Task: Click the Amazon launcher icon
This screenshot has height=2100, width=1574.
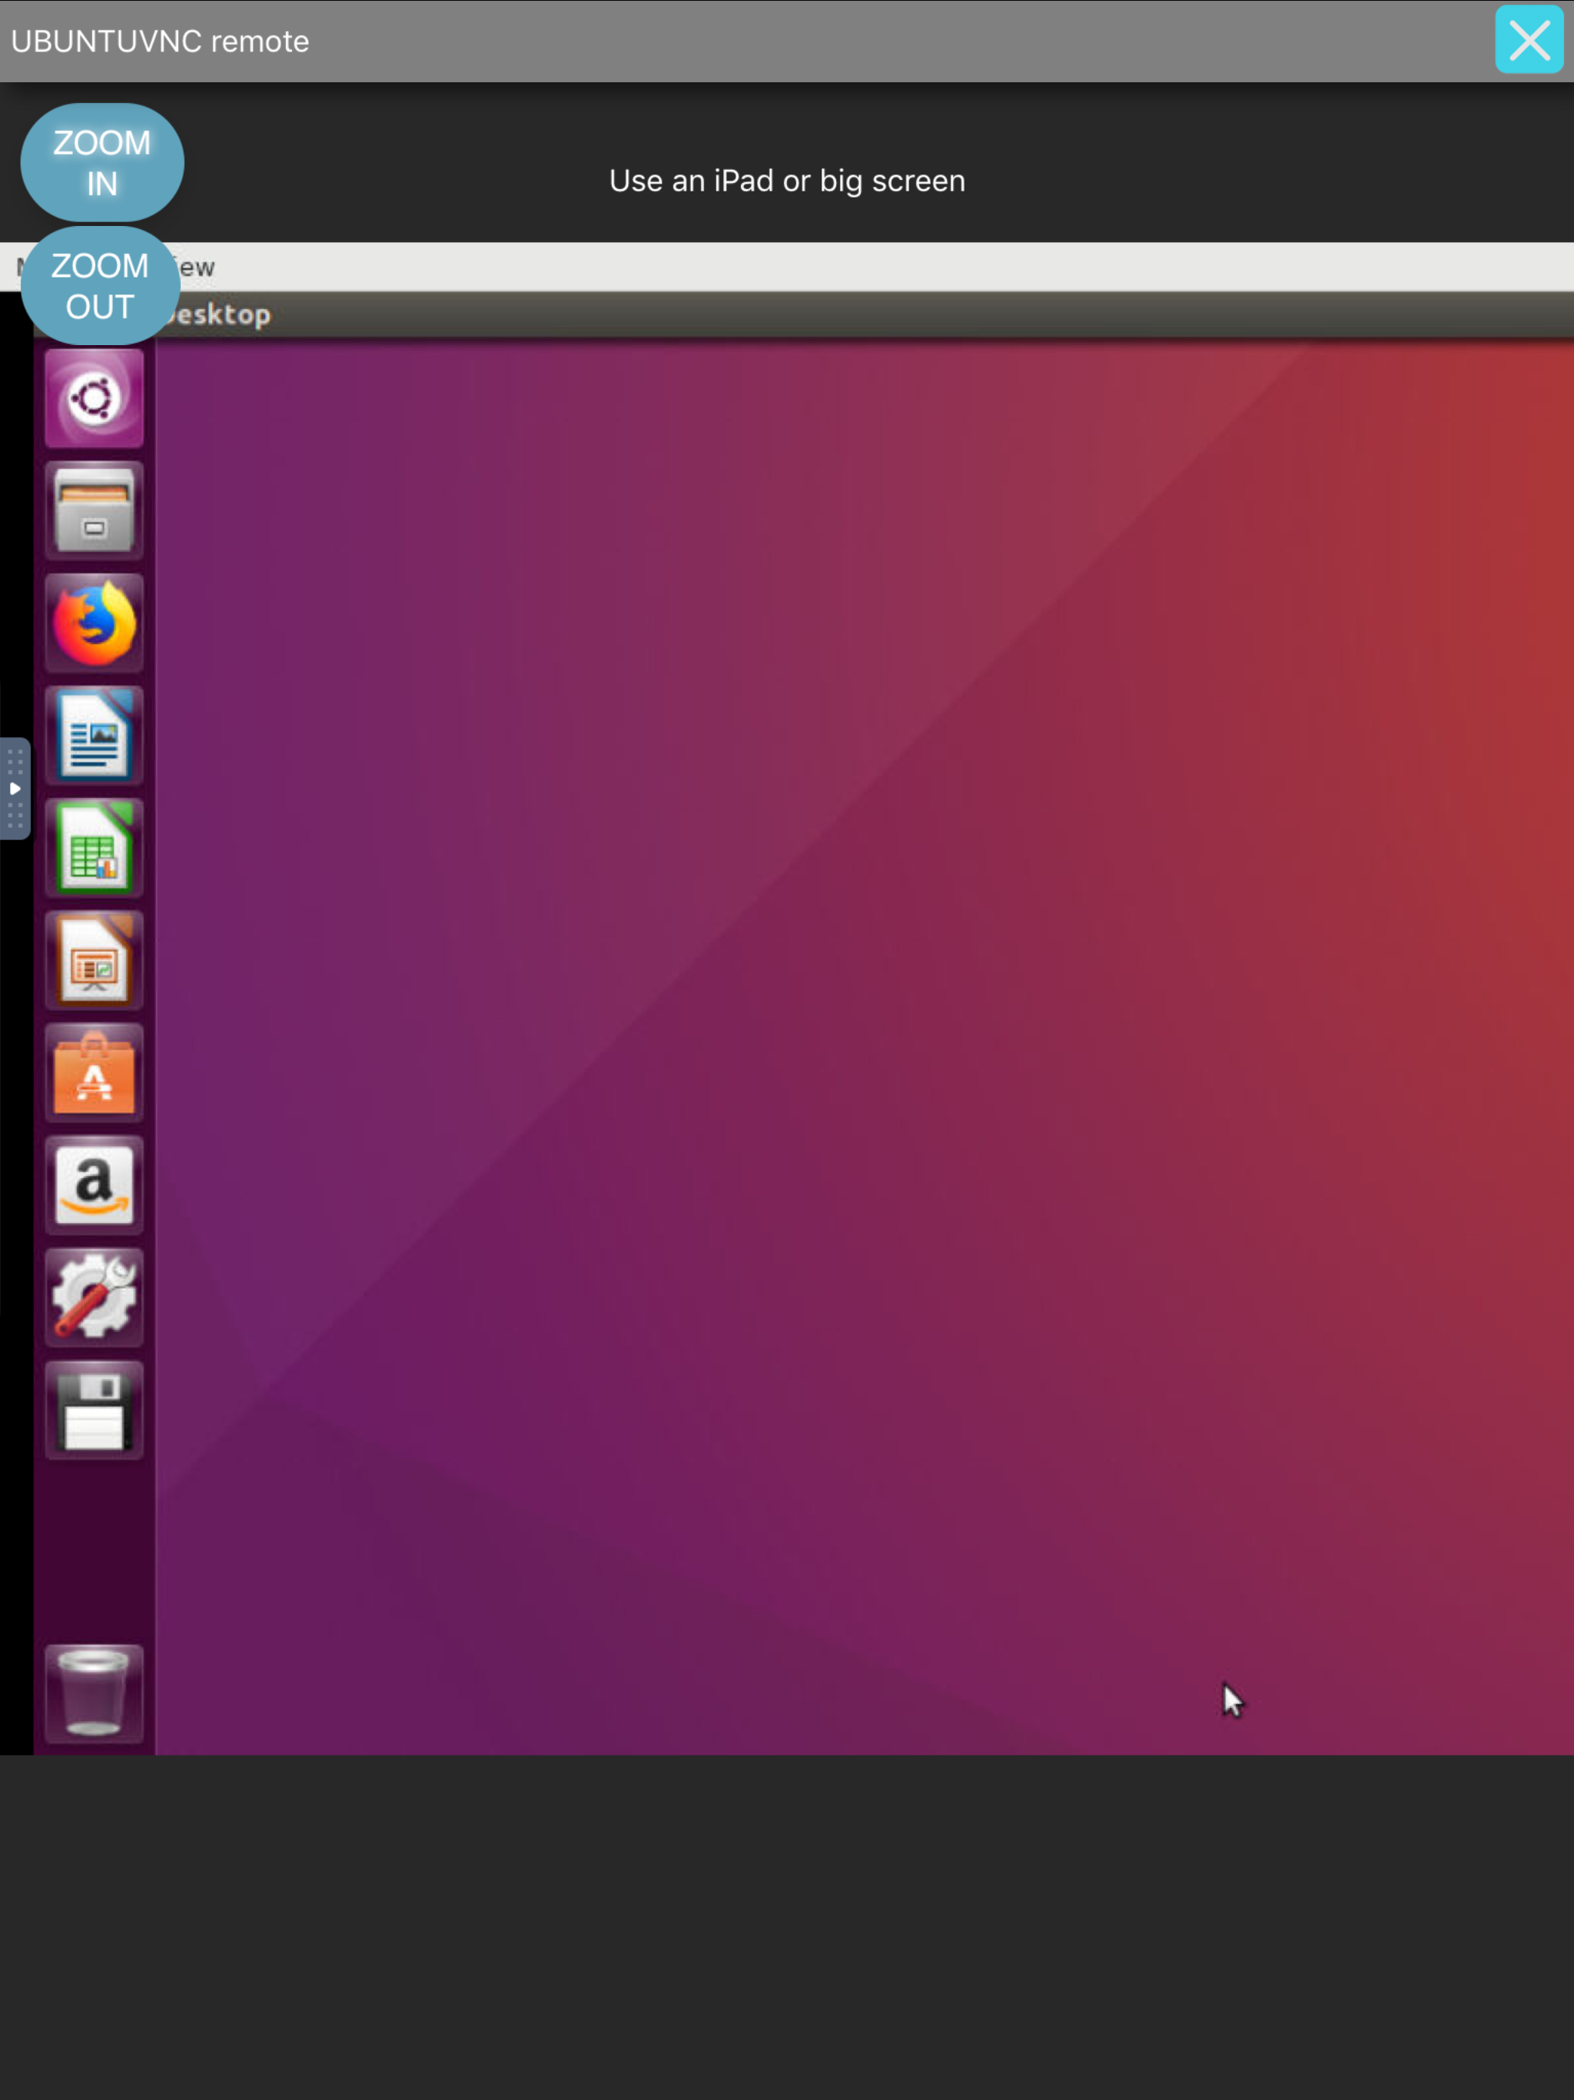Action: point(94,1186)
